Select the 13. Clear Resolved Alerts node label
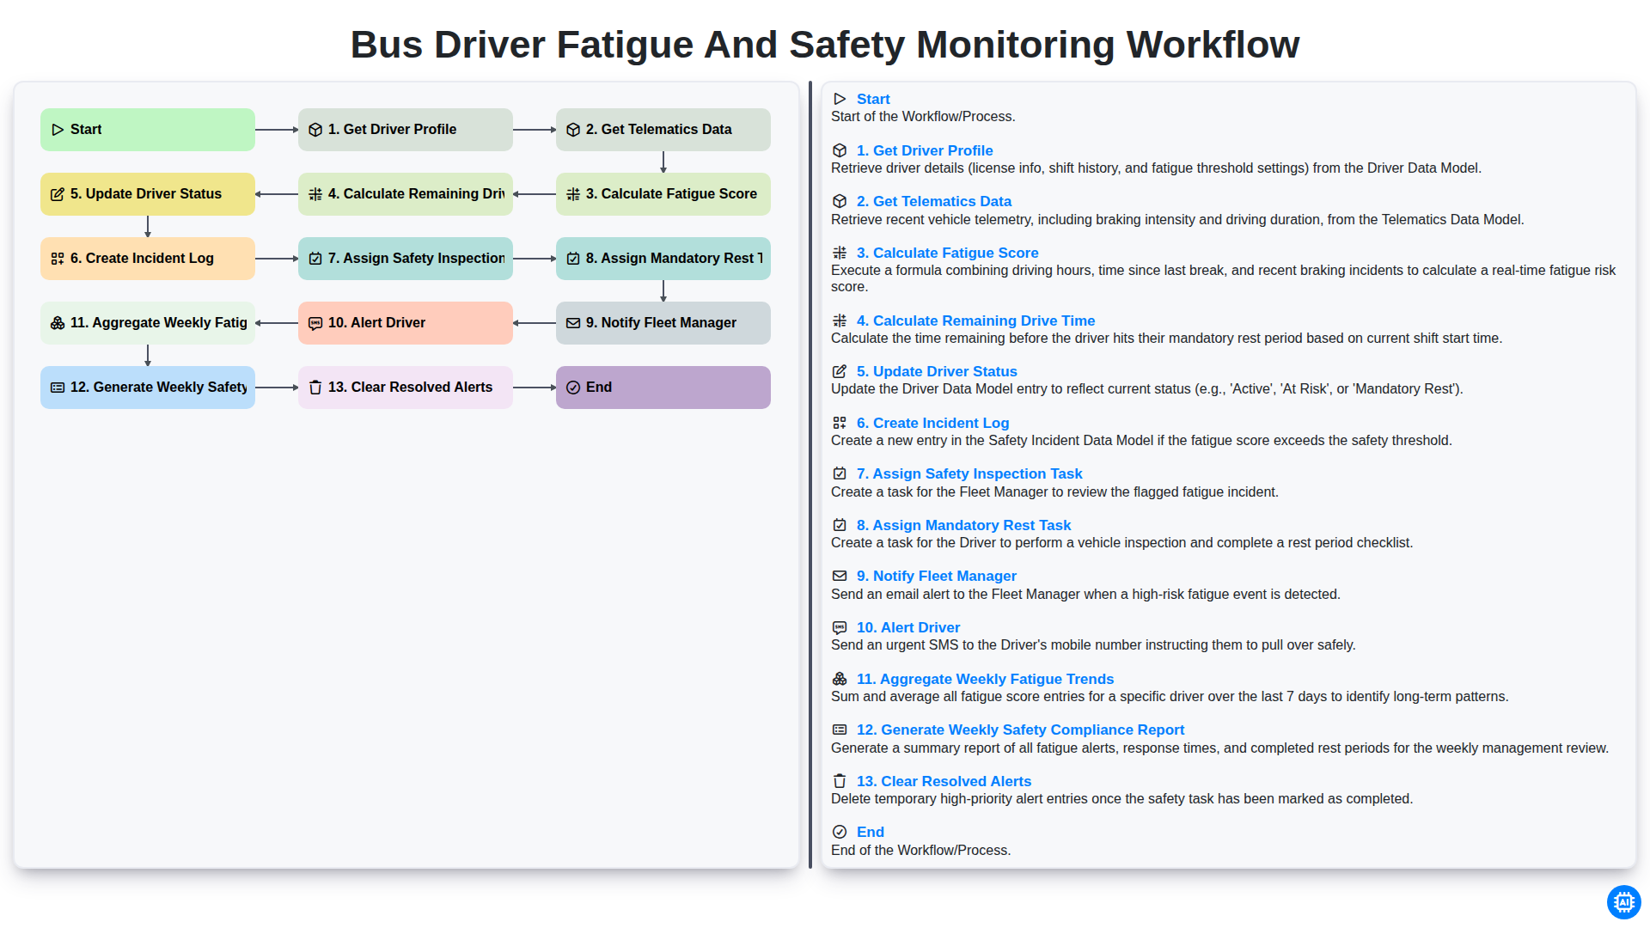Screen dimensions: 1650x928 coord(410,388)
